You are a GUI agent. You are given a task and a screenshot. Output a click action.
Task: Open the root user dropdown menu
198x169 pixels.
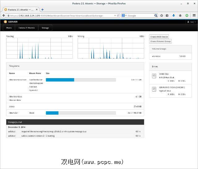(x=190, y=22)
